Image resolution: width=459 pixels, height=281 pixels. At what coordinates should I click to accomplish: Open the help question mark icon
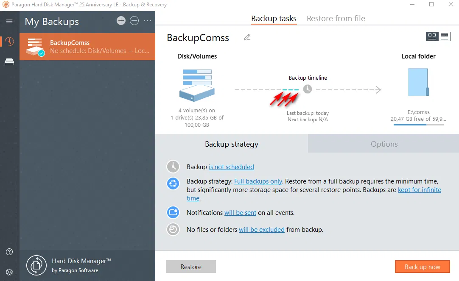coord(9,252)
